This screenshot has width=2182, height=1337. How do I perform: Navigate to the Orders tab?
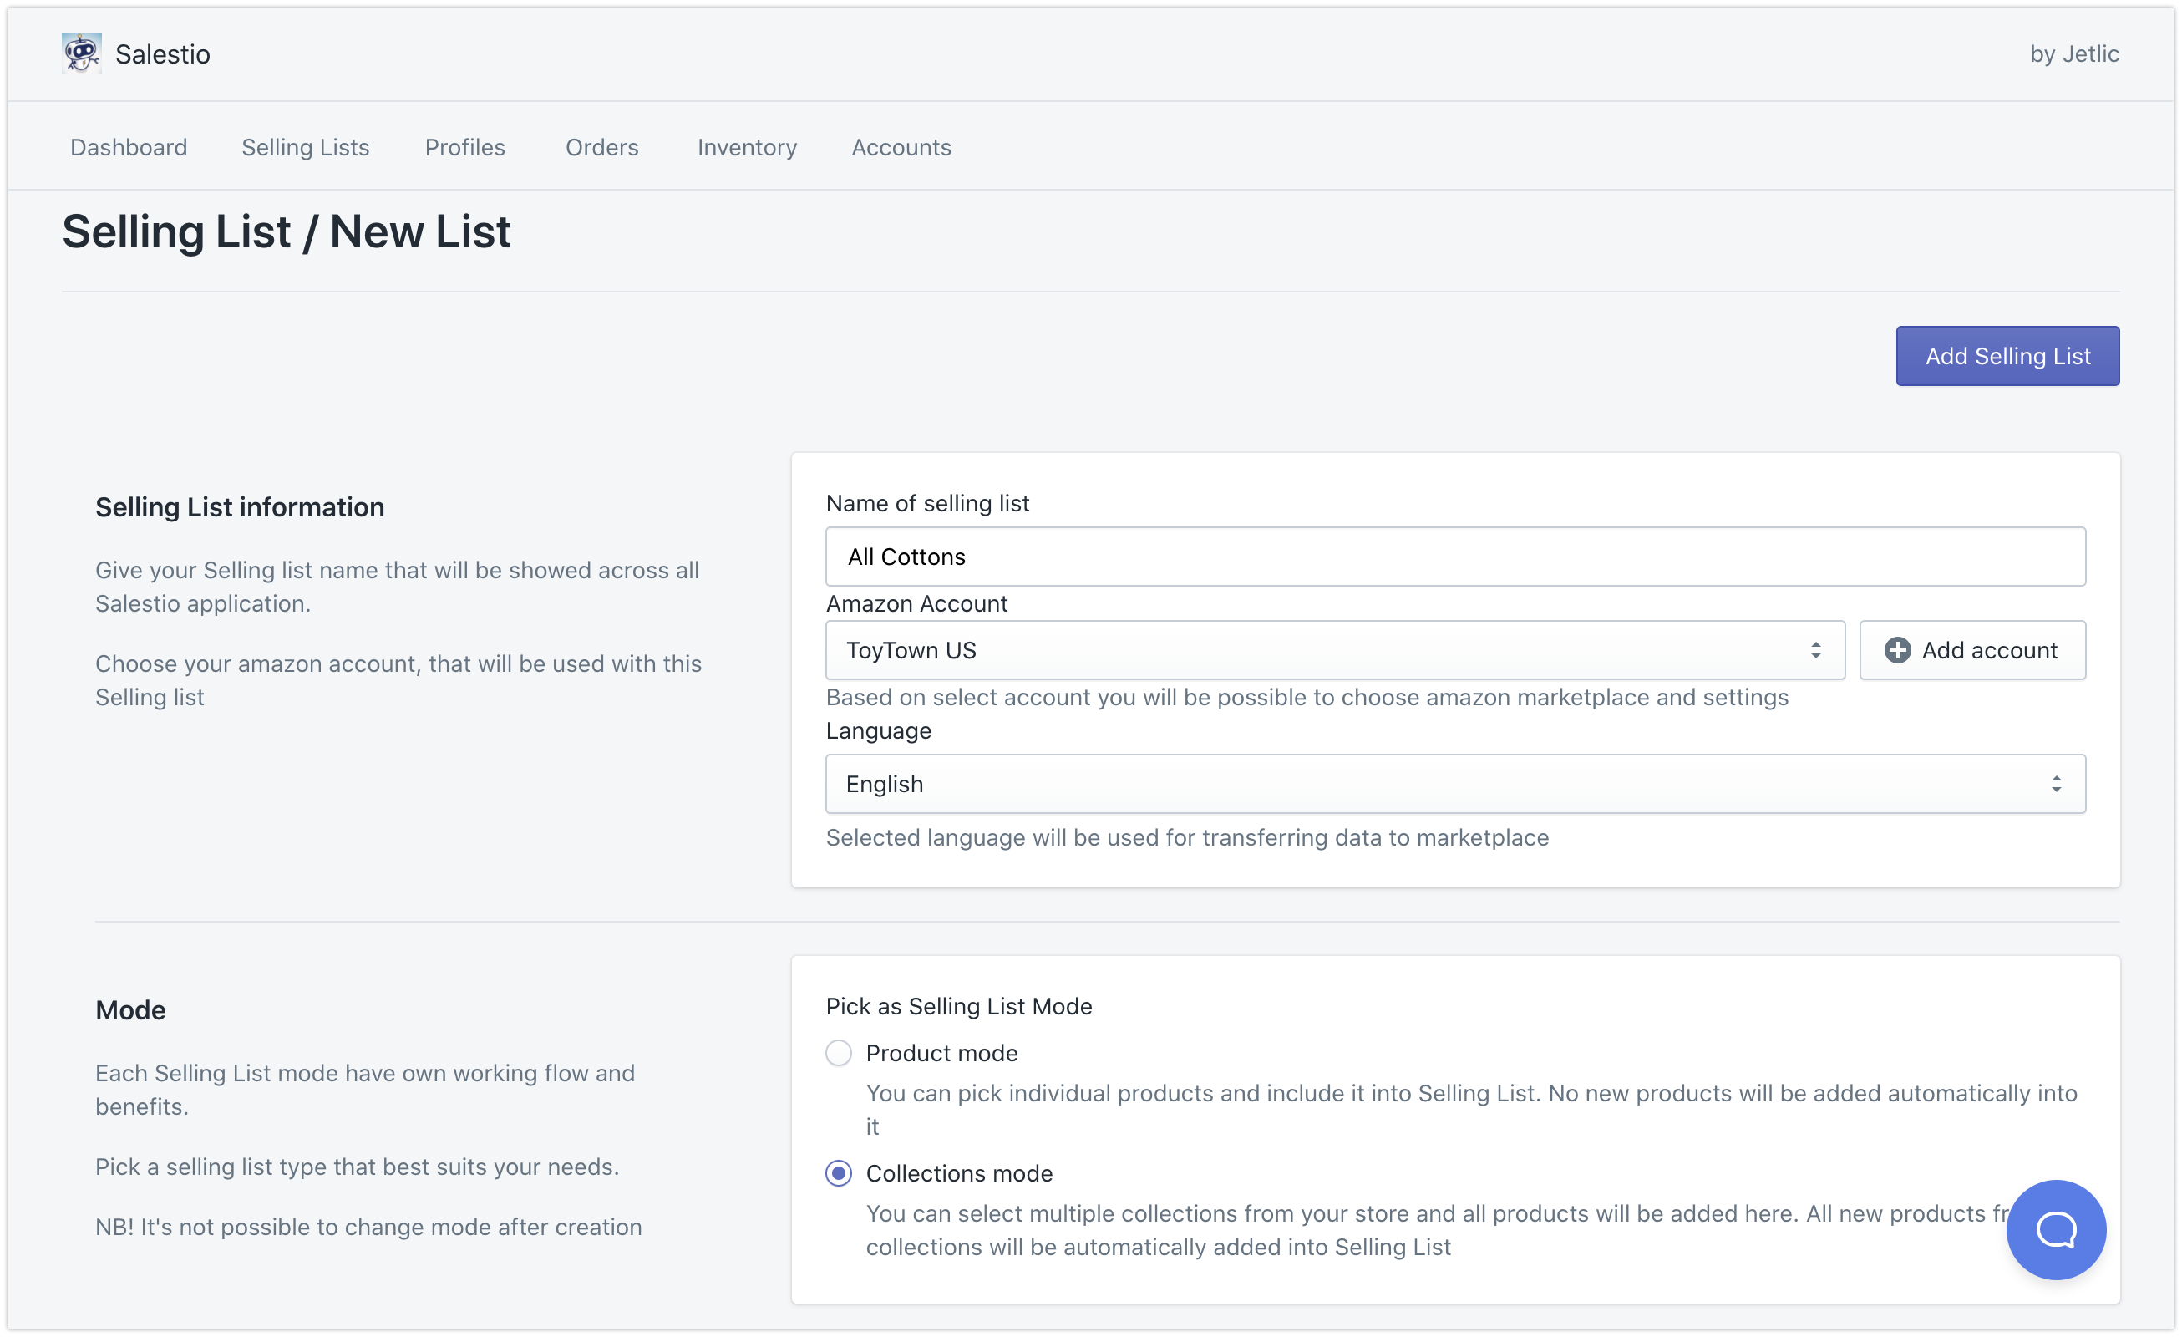(601, 147)
